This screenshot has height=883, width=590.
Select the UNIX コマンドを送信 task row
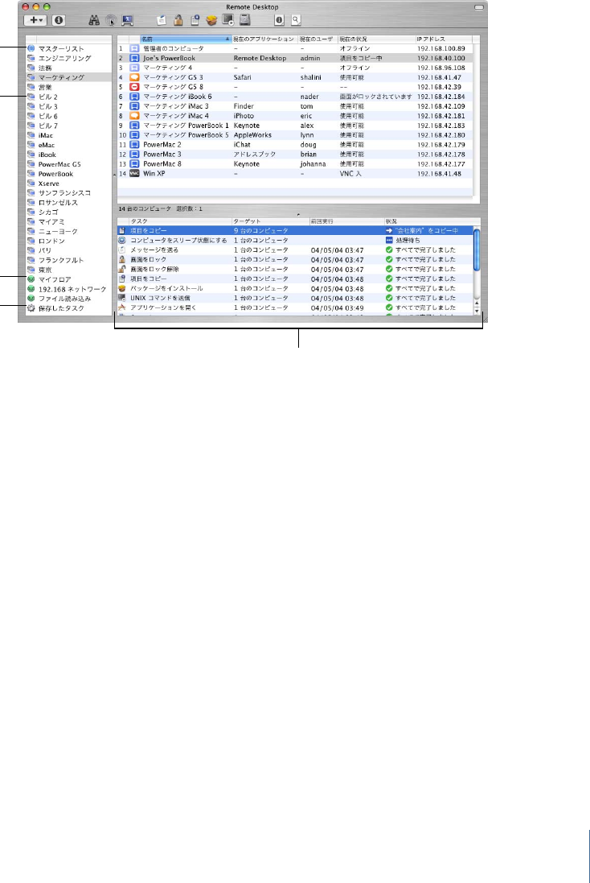coord(295,298)
